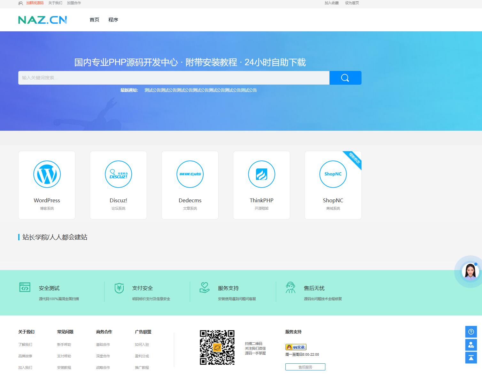Click the 售后无忧 headset agent icon

click(291, 288)
